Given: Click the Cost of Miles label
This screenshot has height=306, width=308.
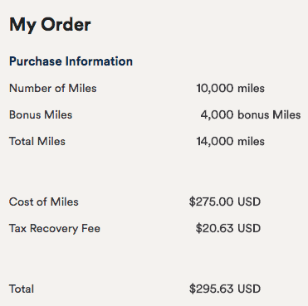Looking at the screenshot, I should (44, 202).
